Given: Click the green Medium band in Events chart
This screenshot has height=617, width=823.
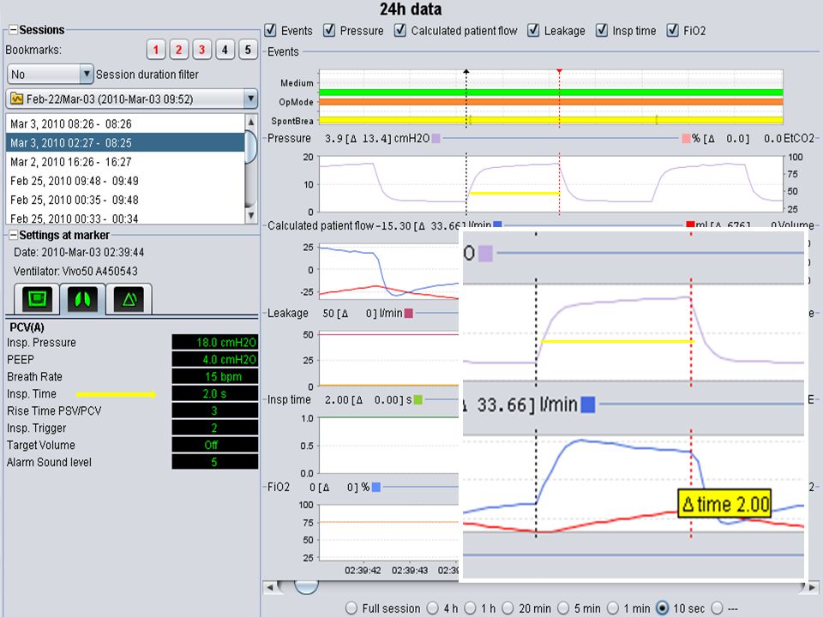Looking at the screenshot, I should pos(551,93).
